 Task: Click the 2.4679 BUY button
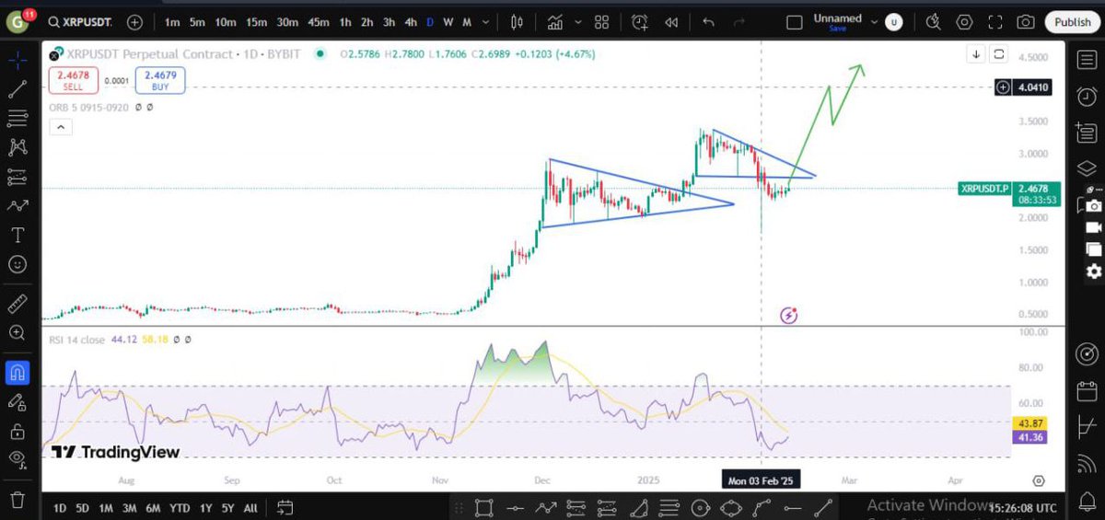tap(160, 81)
